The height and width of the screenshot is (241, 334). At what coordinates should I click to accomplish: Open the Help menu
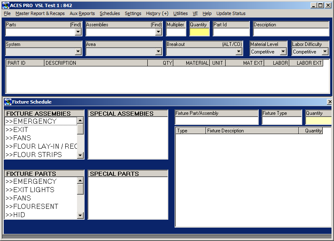point(207,13)
